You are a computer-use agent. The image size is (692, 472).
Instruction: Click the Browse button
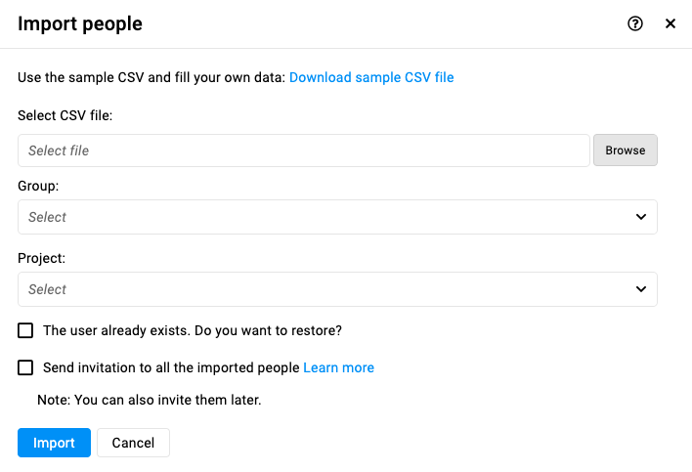pyautogui.click(x=626, y=150)
